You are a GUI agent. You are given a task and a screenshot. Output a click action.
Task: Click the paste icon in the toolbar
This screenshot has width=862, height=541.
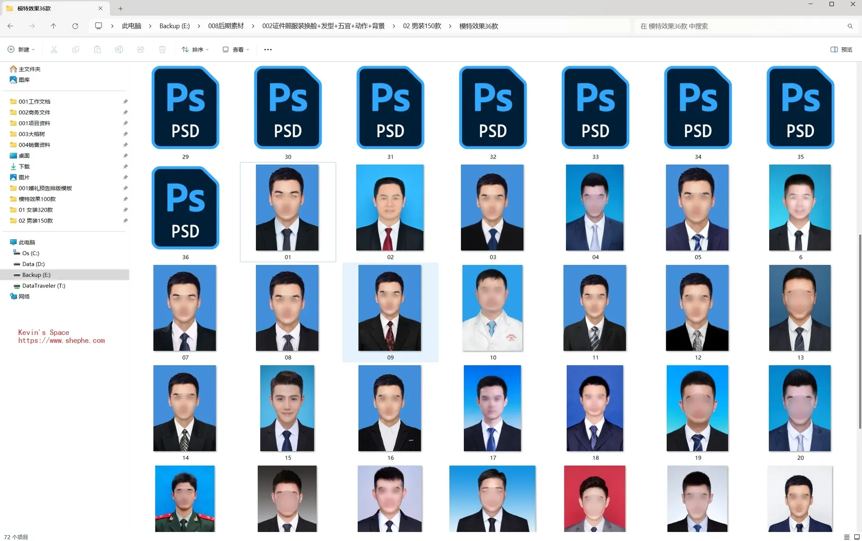coord(97,49)
